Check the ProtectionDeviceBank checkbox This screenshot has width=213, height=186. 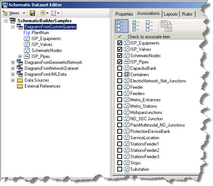[x=120, y=131]
